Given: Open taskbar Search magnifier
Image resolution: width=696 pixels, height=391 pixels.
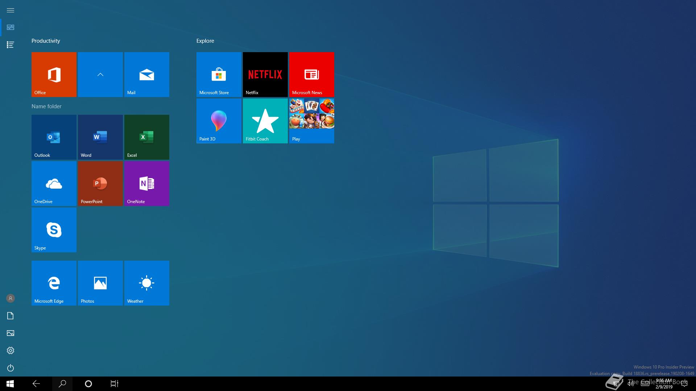Looking at the screenshot, I should pyautogui.click(x=62, y=384).
